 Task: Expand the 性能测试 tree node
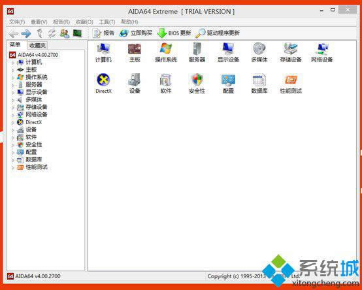[x=13, y=167]
